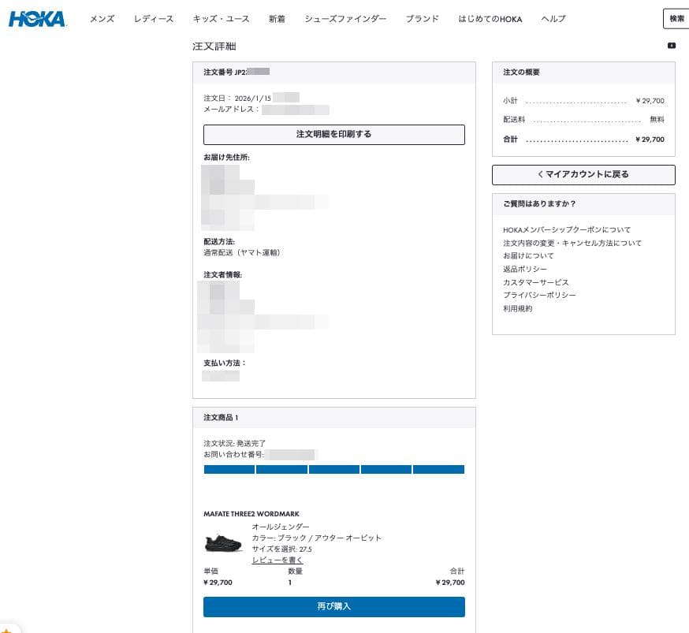Screen dimensions: 689x633
Task: Open the ヘルプ menu
Action: coord(553,19)
